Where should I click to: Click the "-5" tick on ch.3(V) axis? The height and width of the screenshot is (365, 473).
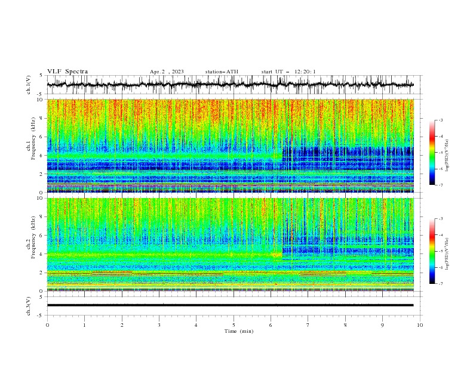tap(40, 315)
